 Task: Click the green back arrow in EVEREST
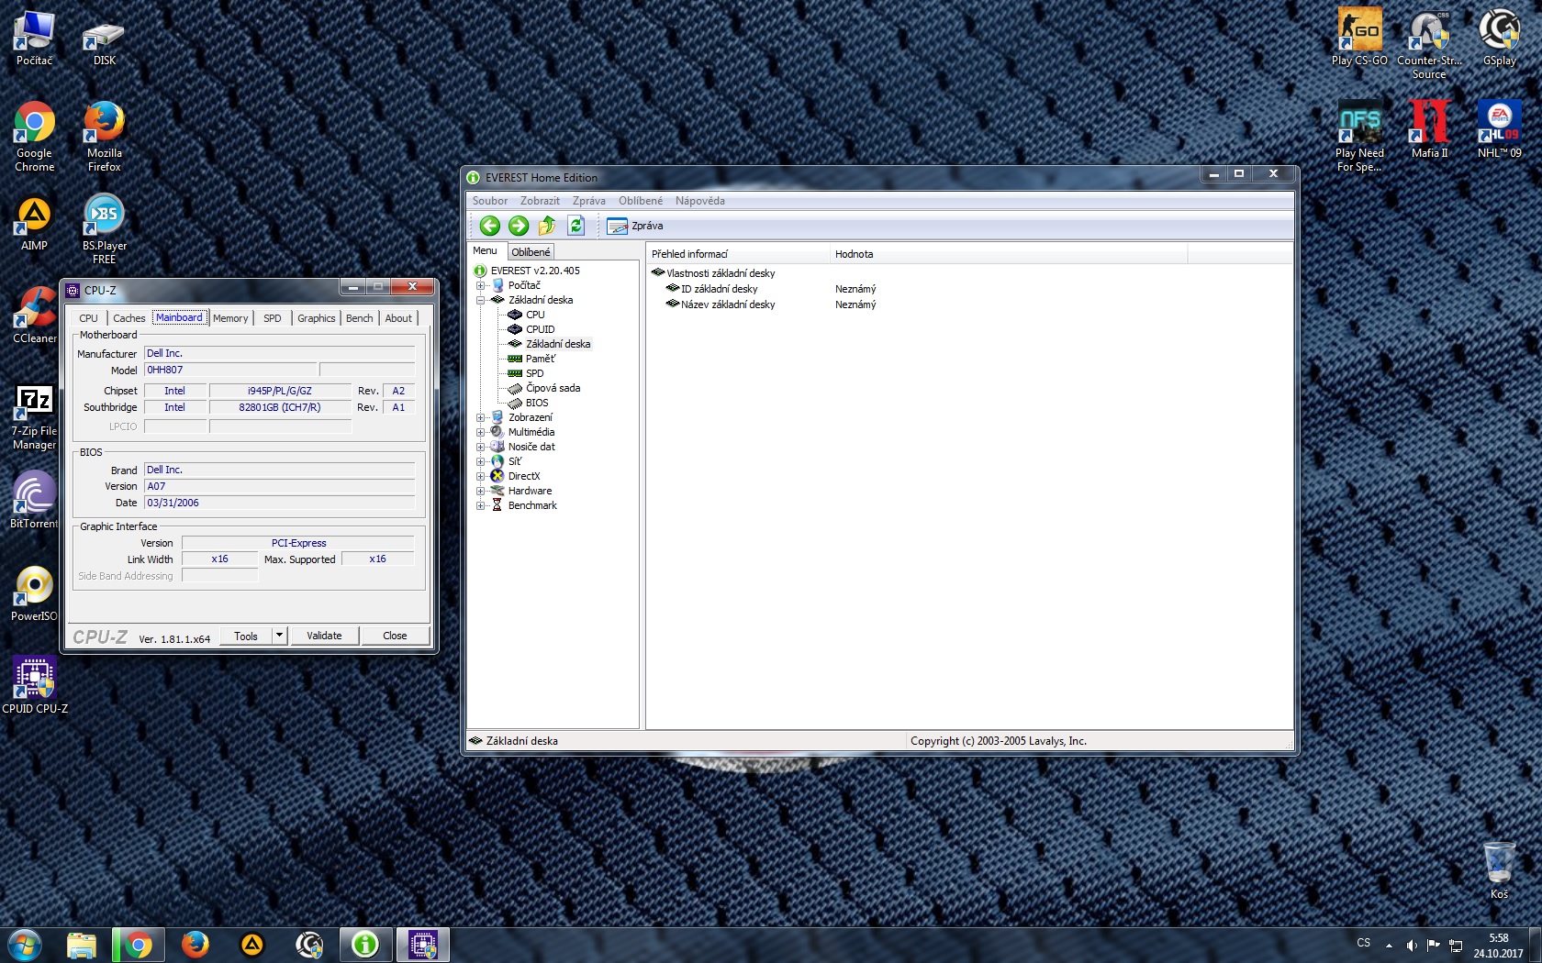[x=490, y=226]
